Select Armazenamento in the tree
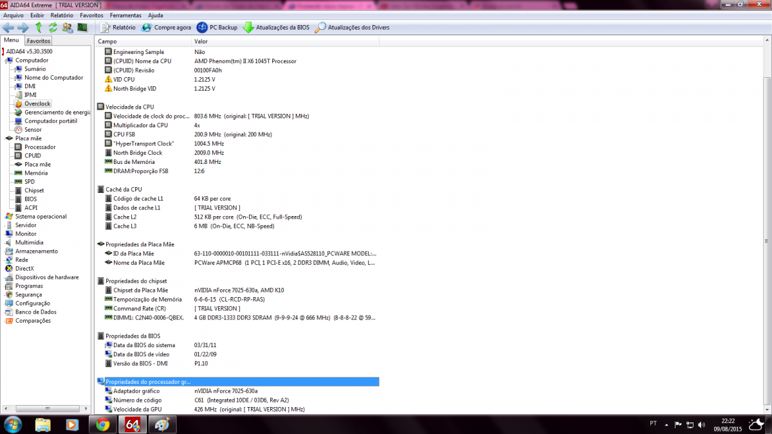Image resolution: width=772 pixels, height=434 pixels. 36,251
